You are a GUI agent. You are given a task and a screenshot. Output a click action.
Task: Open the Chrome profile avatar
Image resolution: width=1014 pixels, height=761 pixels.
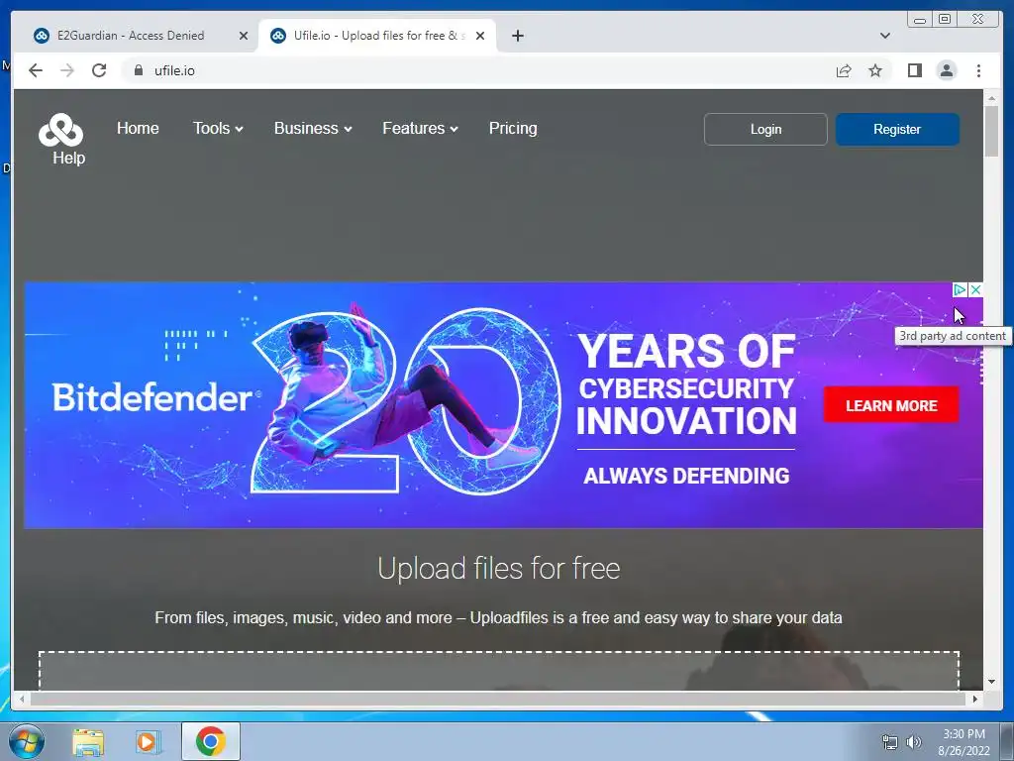(946, 70)
